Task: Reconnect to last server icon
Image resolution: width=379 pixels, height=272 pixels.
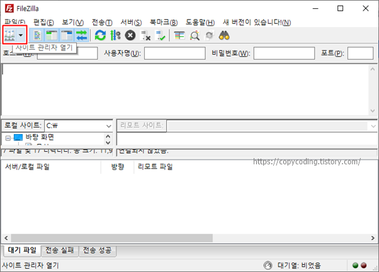Action: pos(160,35)
